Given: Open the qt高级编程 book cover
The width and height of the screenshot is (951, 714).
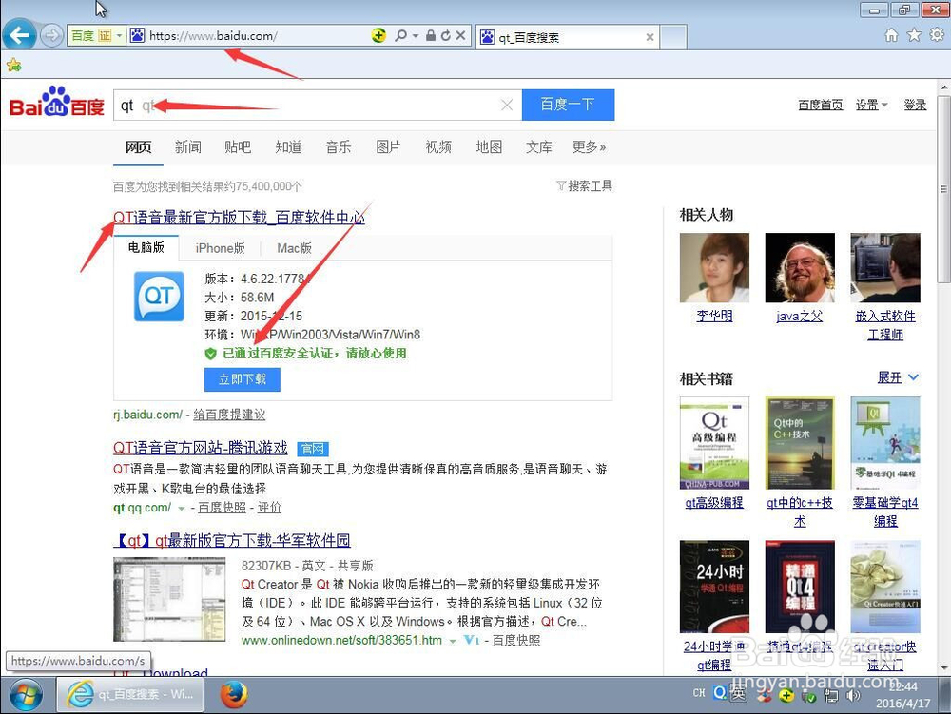Looking at the screenshot, I should pyautogui.click(x=714, y=443).
